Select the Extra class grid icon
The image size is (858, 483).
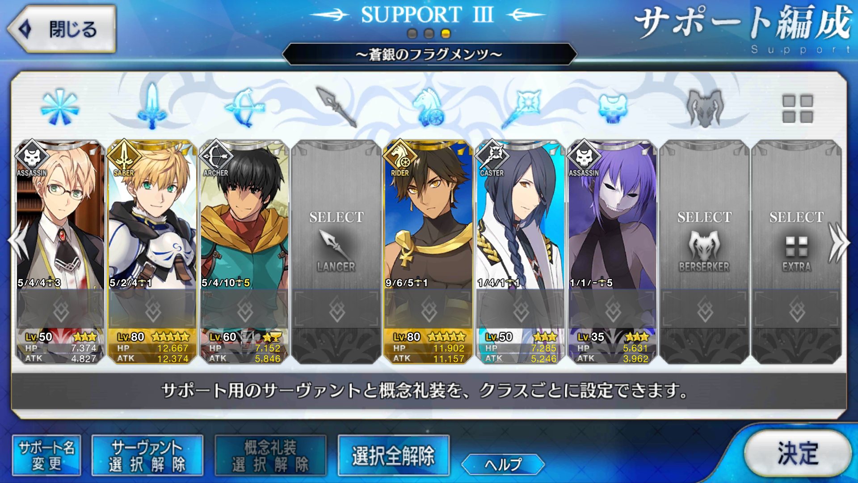797,109
